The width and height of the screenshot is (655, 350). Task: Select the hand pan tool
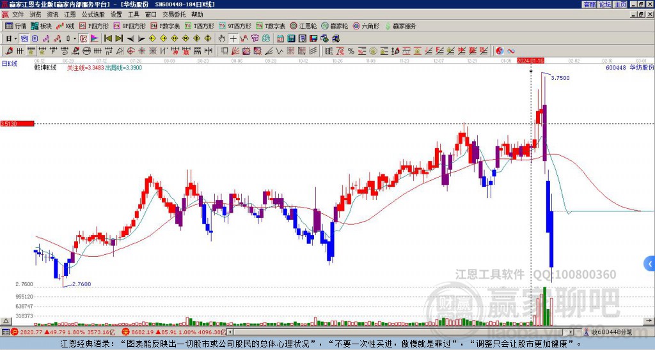point(222,38)
